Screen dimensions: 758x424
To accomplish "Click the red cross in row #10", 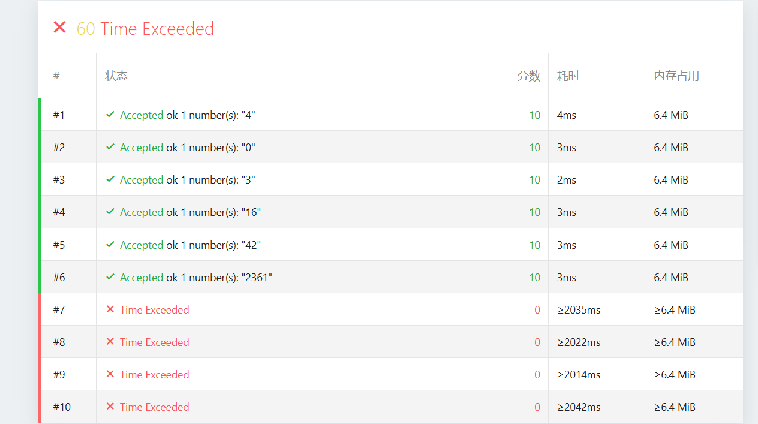I will [x=110, y=407].
